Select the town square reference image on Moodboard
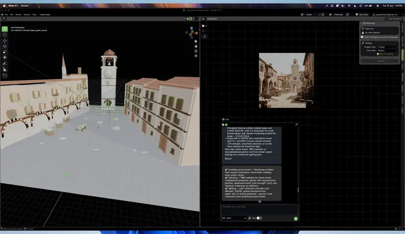Screen dimensions: 405x234 pyautogui.click(x=286, y=80)
